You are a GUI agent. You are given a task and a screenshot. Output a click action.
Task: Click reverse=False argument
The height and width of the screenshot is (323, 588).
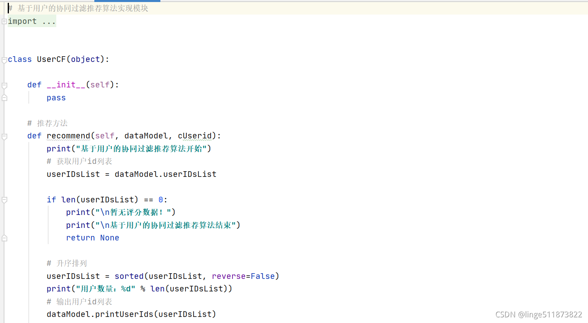(243, 276)
